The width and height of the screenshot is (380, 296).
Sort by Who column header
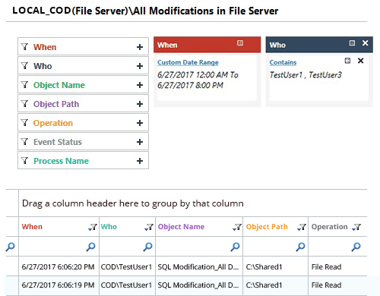pos(109,227)
